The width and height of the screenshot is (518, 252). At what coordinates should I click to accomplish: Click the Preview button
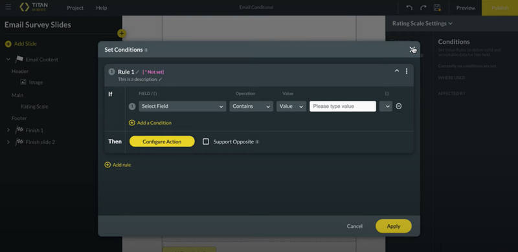tap(466, 8)
